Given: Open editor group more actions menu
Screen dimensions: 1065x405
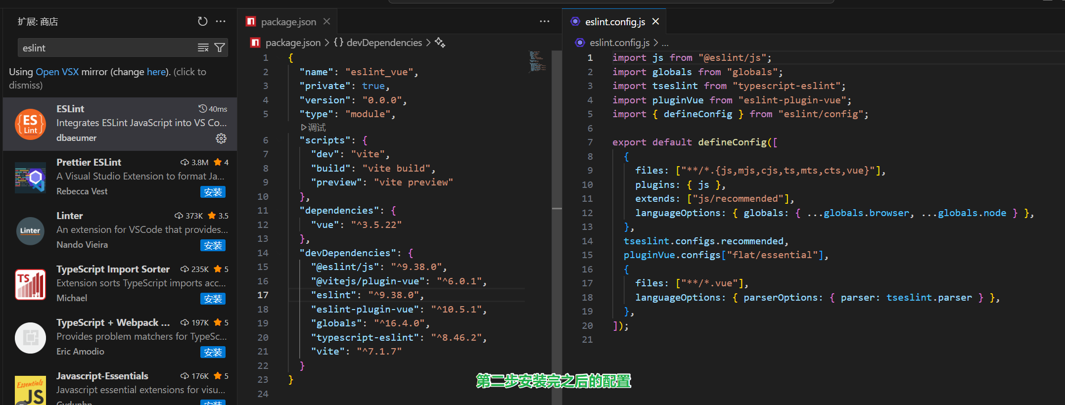Looking at the screenshot, I should point(544,21).
